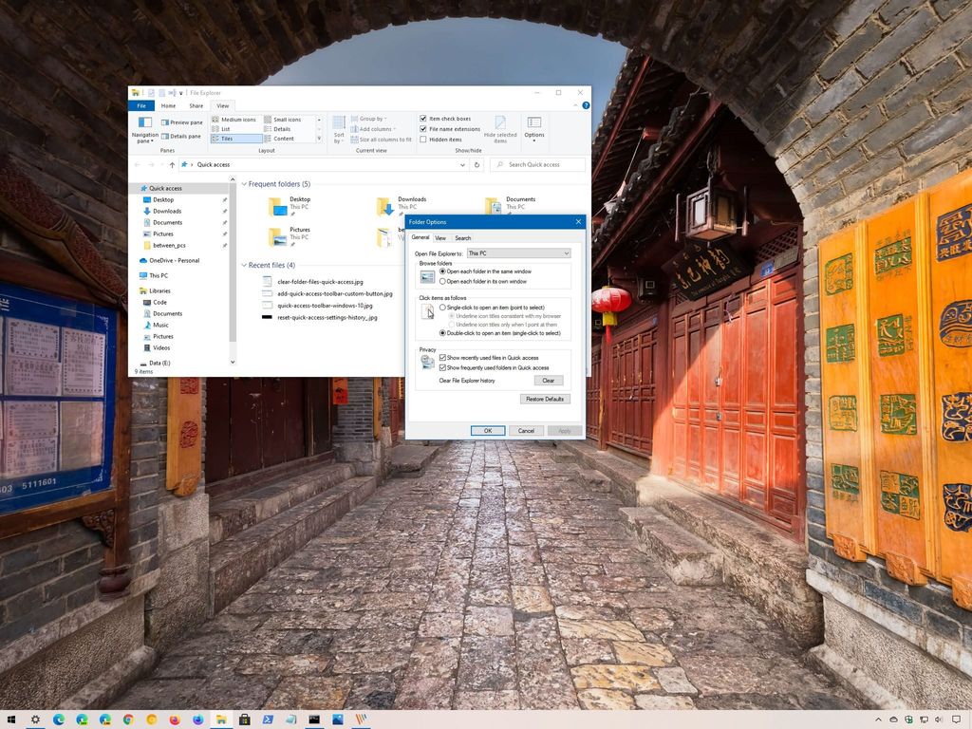Click the Restore Defaults button

[x=545, y=399]
